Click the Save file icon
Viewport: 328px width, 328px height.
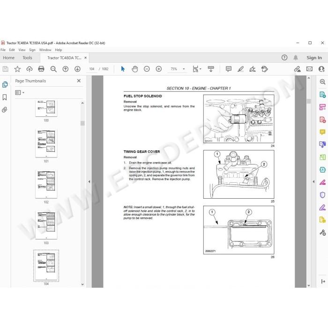(6, 69)
